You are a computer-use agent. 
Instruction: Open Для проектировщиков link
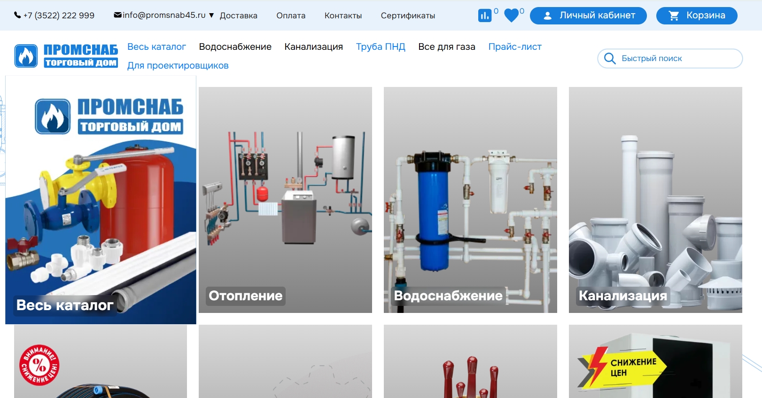click(178, 65)
